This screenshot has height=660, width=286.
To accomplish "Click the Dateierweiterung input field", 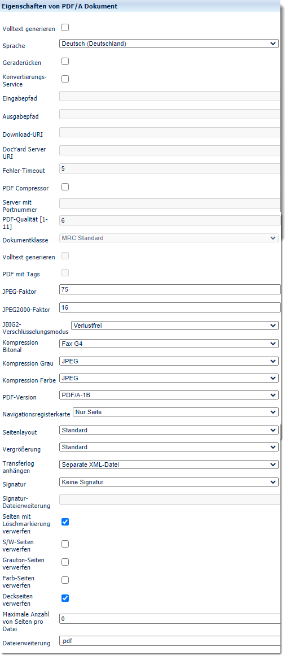I will [170, 641].
